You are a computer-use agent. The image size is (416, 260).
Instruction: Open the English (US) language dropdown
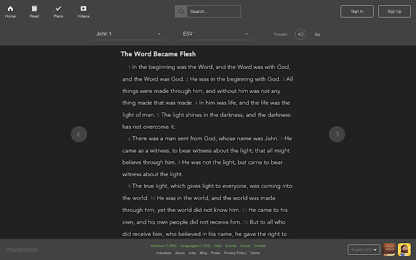pyautogui.click(x=364, y=250)
